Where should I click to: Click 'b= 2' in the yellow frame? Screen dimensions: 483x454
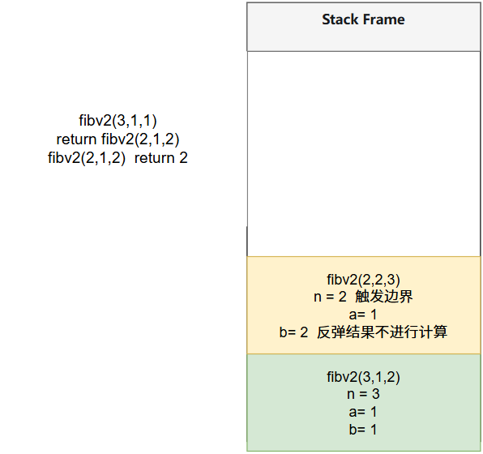293,332
